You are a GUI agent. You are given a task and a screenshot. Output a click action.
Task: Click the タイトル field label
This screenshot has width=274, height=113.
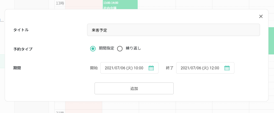tap(21, 30)
